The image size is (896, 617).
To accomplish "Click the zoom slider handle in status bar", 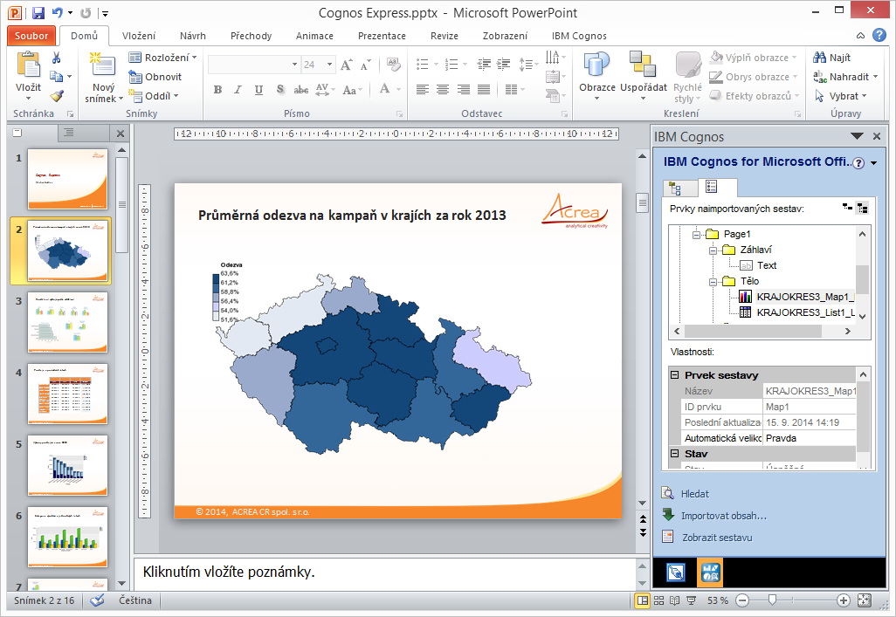I will [771, 600].
